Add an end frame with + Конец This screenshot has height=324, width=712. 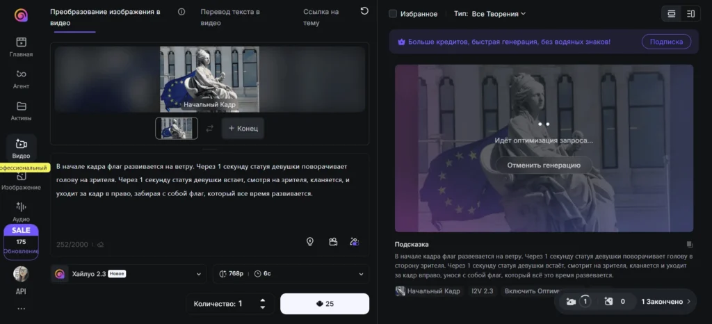click(x=243, y=129)
